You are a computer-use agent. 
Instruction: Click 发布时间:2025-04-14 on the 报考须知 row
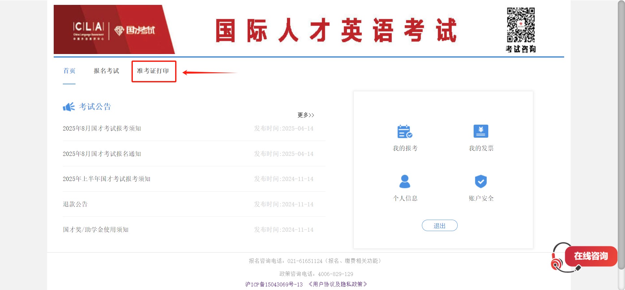[x=284, y=129]
